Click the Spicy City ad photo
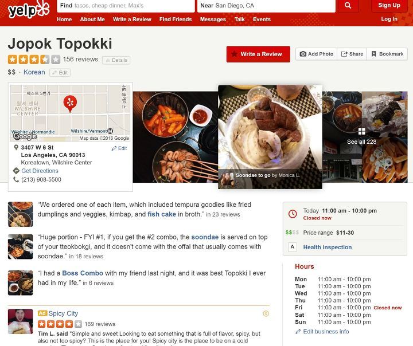 coord(21,321)
